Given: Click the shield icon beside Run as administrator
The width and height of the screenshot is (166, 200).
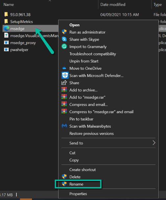Looking at the screenshot, I should point(64,32).
